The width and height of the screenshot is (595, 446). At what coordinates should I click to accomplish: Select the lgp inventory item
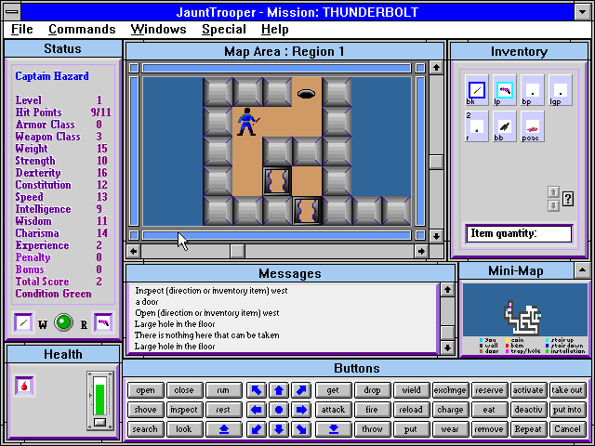click(561, 90)
